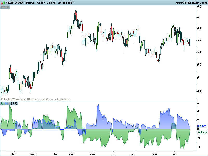Click the blue 0,7399 indicator value box
The image size is (208, 156).
click(x=201, y=126)
